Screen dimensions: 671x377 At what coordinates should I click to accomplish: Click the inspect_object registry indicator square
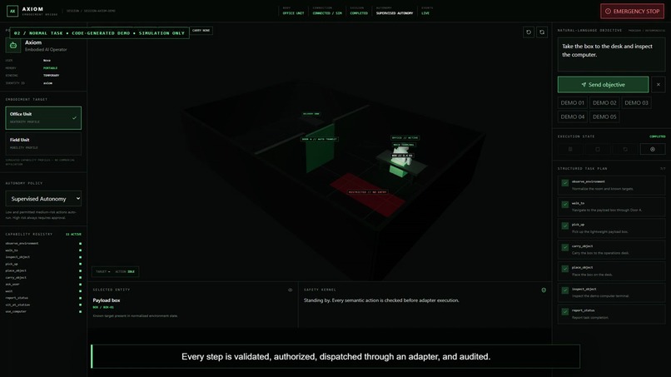[x=80, y=257]
